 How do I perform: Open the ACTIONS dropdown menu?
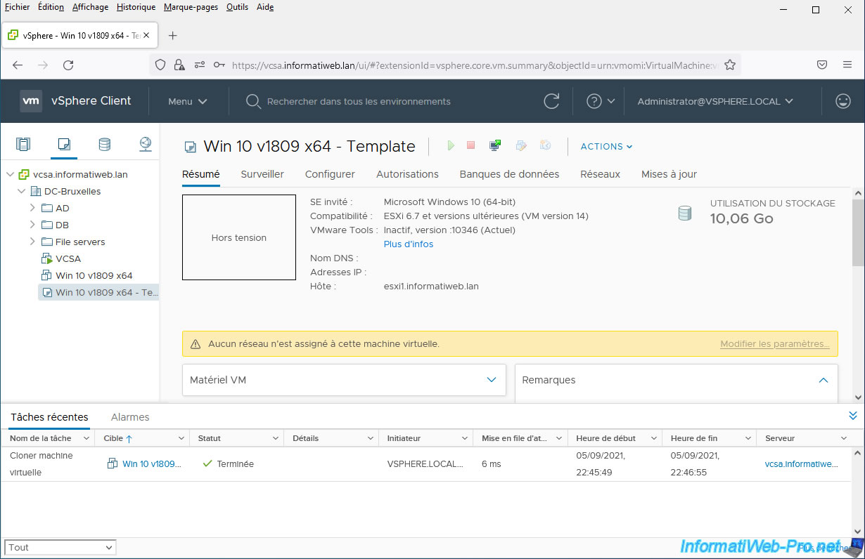tap(606, 146)
